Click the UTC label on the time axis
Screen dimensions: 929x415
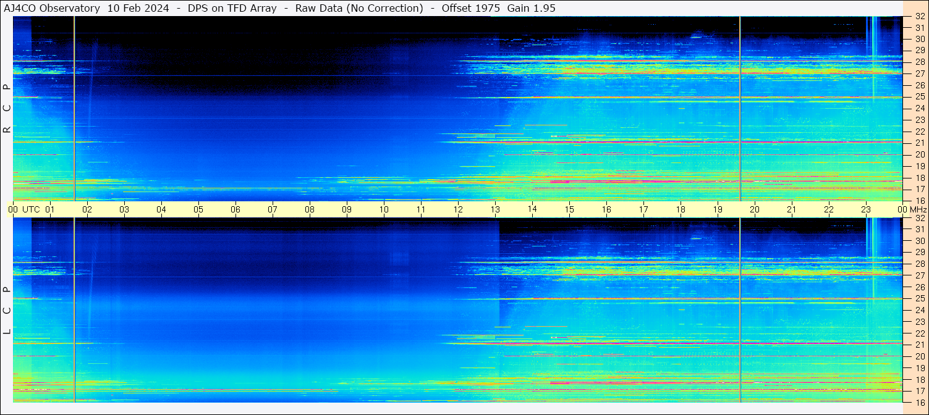coord(32,209)
